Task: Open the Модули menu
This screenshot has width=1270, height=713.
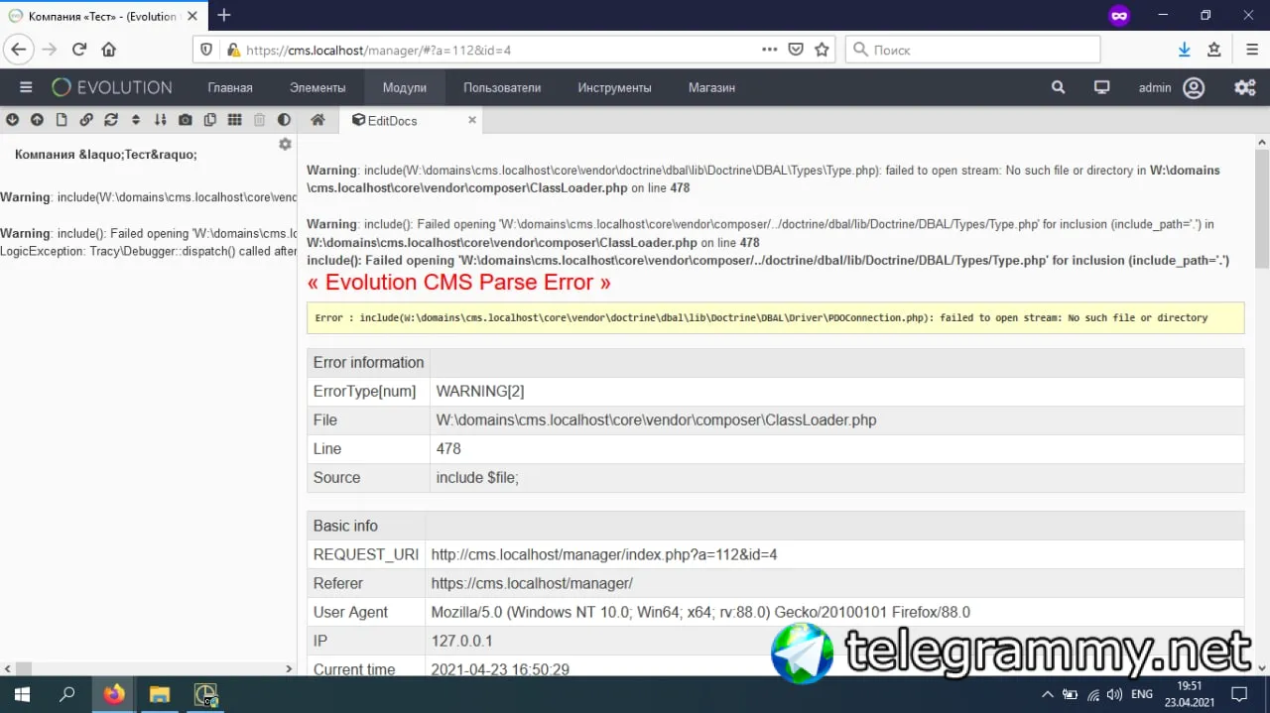Action: (x=405, y=87)
